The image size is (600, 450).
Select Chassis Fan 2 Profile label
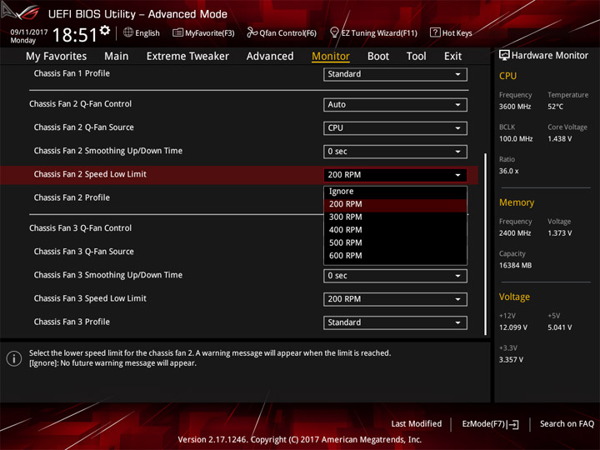point(72,197)
